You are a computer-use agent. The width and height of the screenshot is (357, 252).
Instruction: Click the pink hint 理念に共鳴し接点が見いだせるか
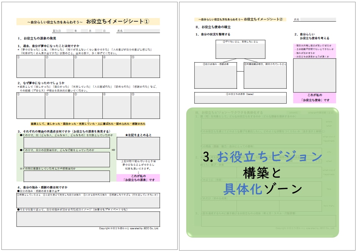click(313, 46)
